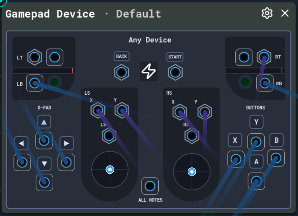Toggle the green indicator next to LB
Image resolution: width=298 pixels, height=216 pixels.
tap(54, 82)
